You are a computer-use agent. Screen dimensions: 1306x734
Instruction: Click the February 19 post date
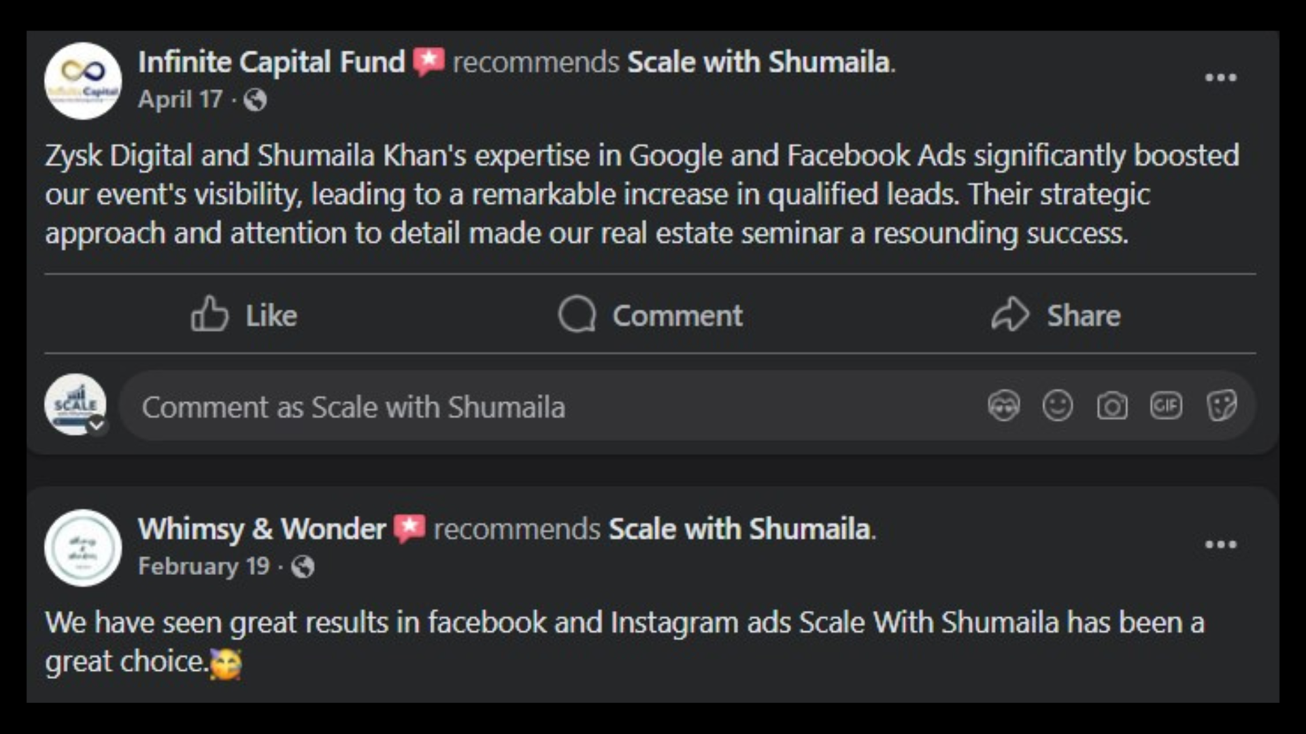click(x=203, y=566)
